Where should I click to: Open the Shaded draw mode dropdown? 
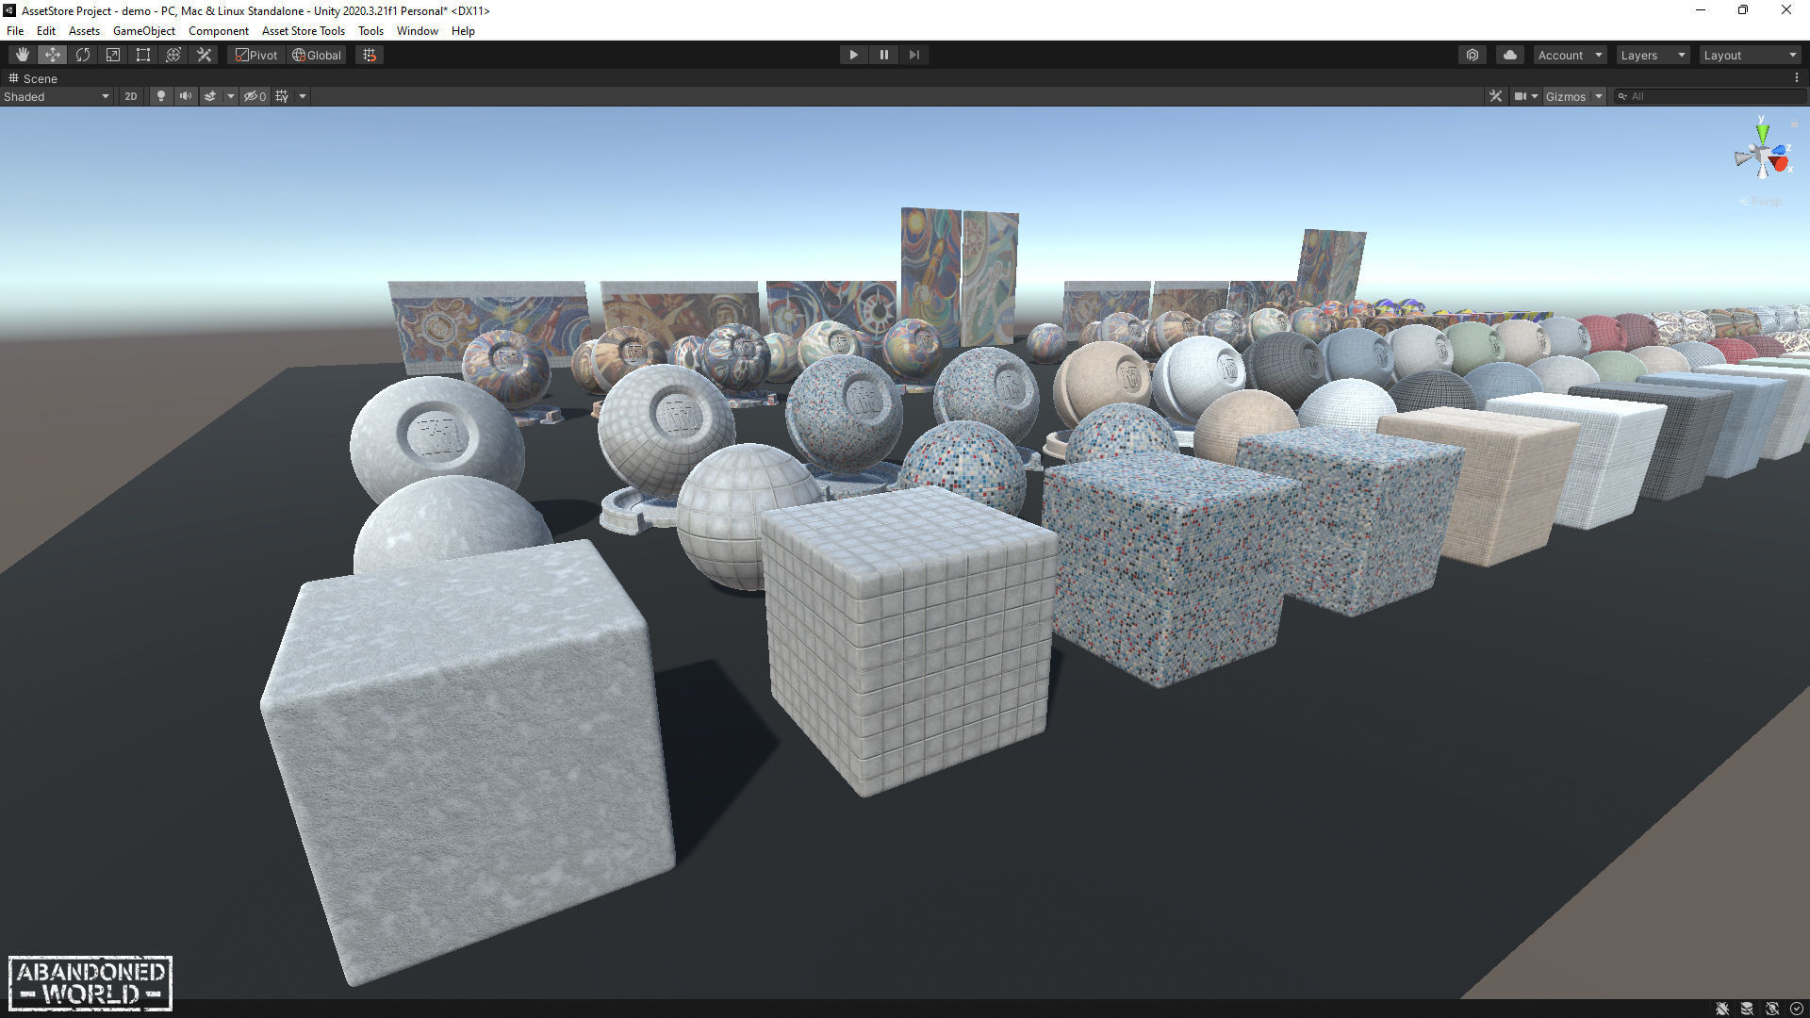click(57, 96)
